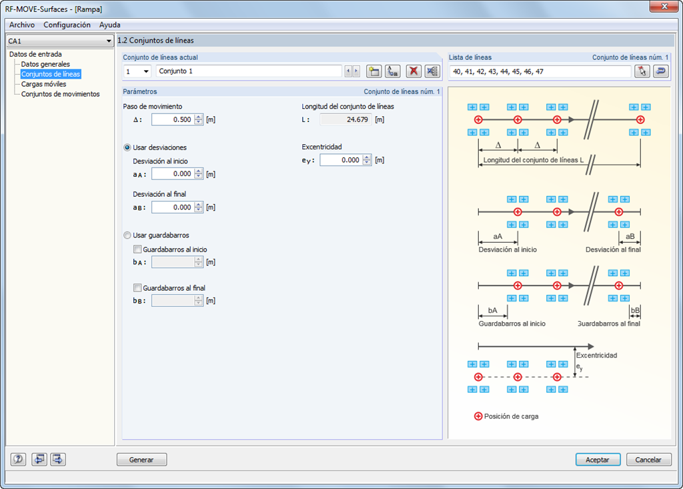This screenshot has height=489, width=683.
Task: Click the '1.2 Conjuntos de líneas' heading
Action: click(x=156, y=41)
